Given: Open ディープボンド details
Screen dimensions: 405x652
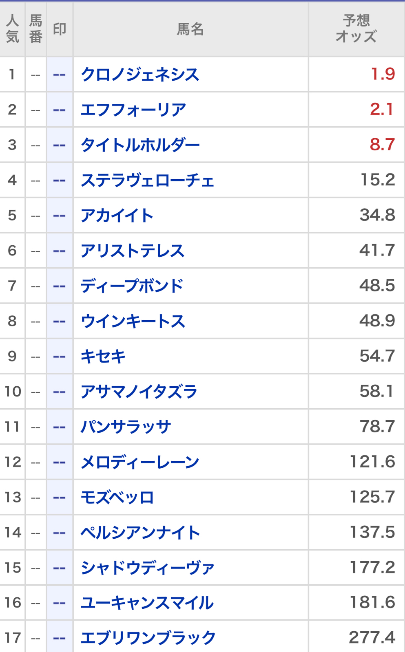Looking at the screenshot, I should (132, 286).
